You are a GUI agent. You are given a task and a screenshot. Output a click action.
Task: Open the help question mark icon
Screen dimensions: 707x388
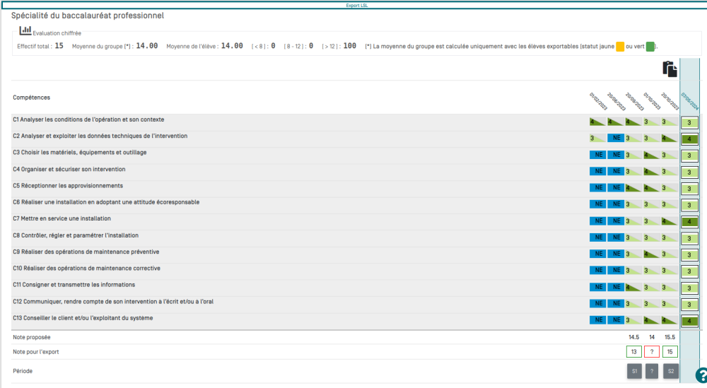701,375
